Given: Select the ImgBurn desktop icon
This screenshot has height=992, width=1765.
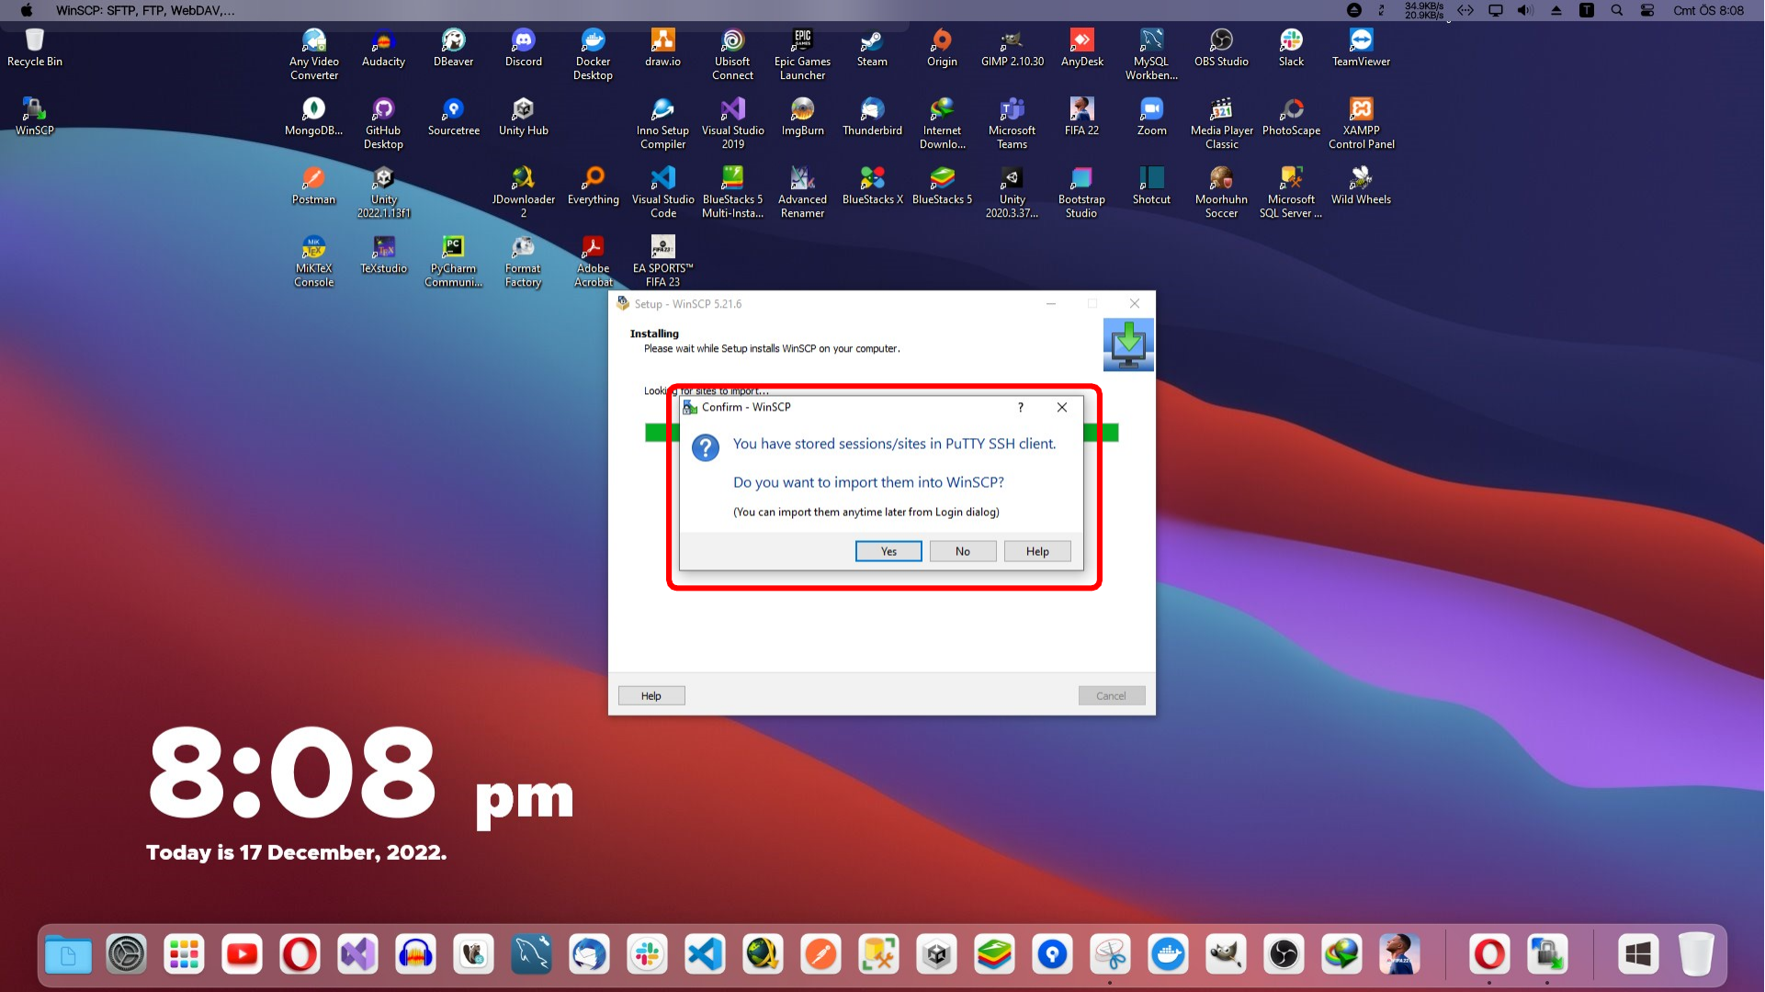Looking at the screenshot, I should coord(803,117).
